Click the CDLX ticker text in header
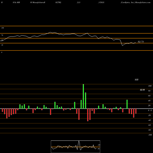153x153 pixels. 102,2
